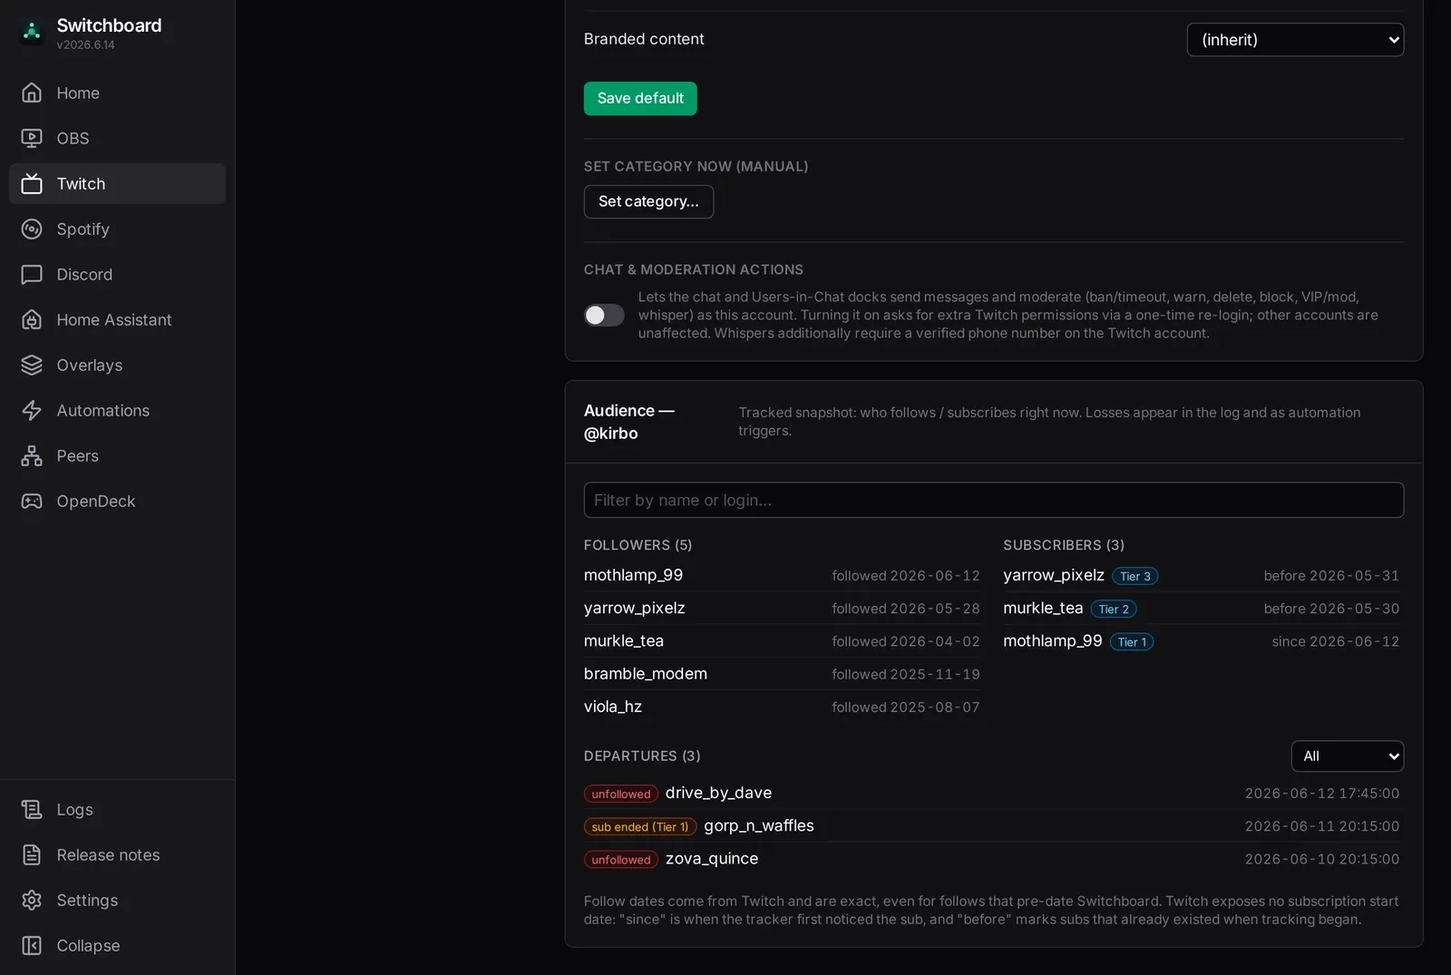Image resolution: width=1451 pixels, height=975 pixels.
Task: Click the Peers network icon
Action: [32, 455]
